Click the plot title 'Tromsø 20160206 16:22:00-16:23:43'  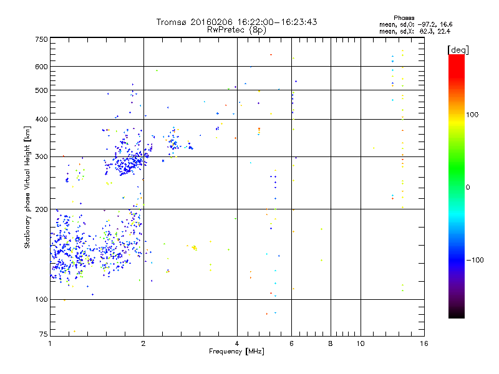point(236,22)
